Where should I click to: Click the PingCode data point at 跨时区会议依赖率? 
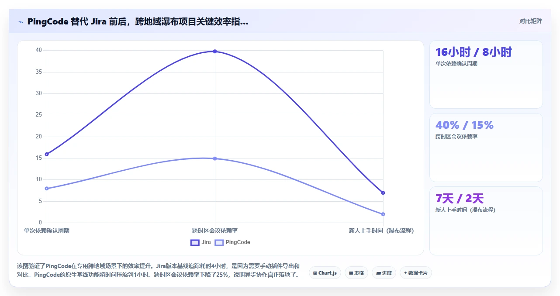tap(215, 158)
